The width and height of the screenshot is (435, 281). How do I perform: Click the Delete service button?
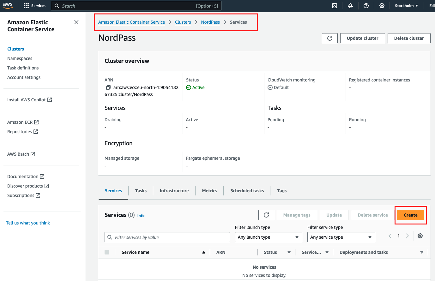click(373, 215)
